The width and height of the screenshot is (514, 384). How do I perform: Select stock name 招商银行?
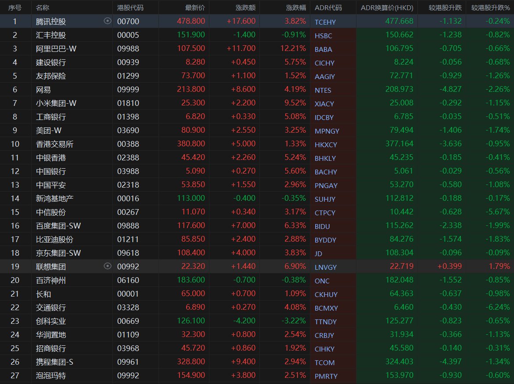click(x=51, y=348)
